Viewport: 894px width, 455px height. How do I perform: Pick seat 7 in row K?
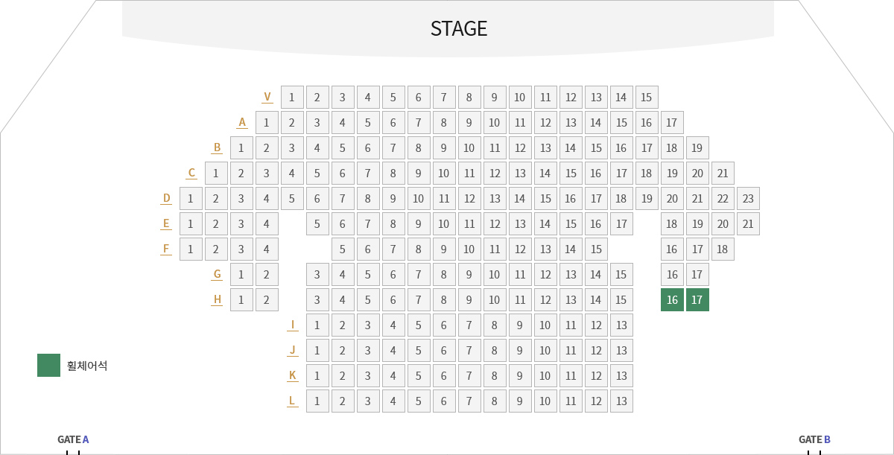click(x=469, y=376)
